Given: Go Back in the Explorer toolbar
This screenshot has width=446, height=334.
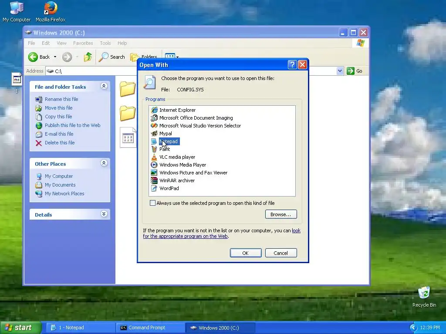Looking at the screenshot, I should click(x=39, y=57).
